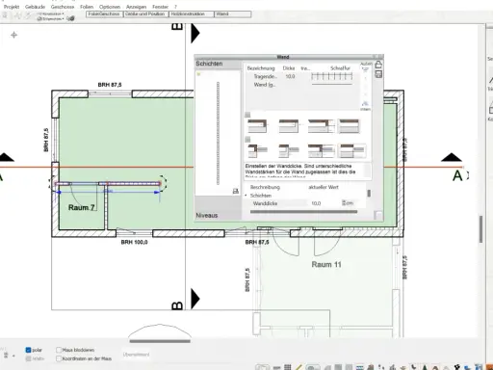Select the Schichten section in Wand dialog
Screen dimensions: 493x370
[x=218, y=64]
